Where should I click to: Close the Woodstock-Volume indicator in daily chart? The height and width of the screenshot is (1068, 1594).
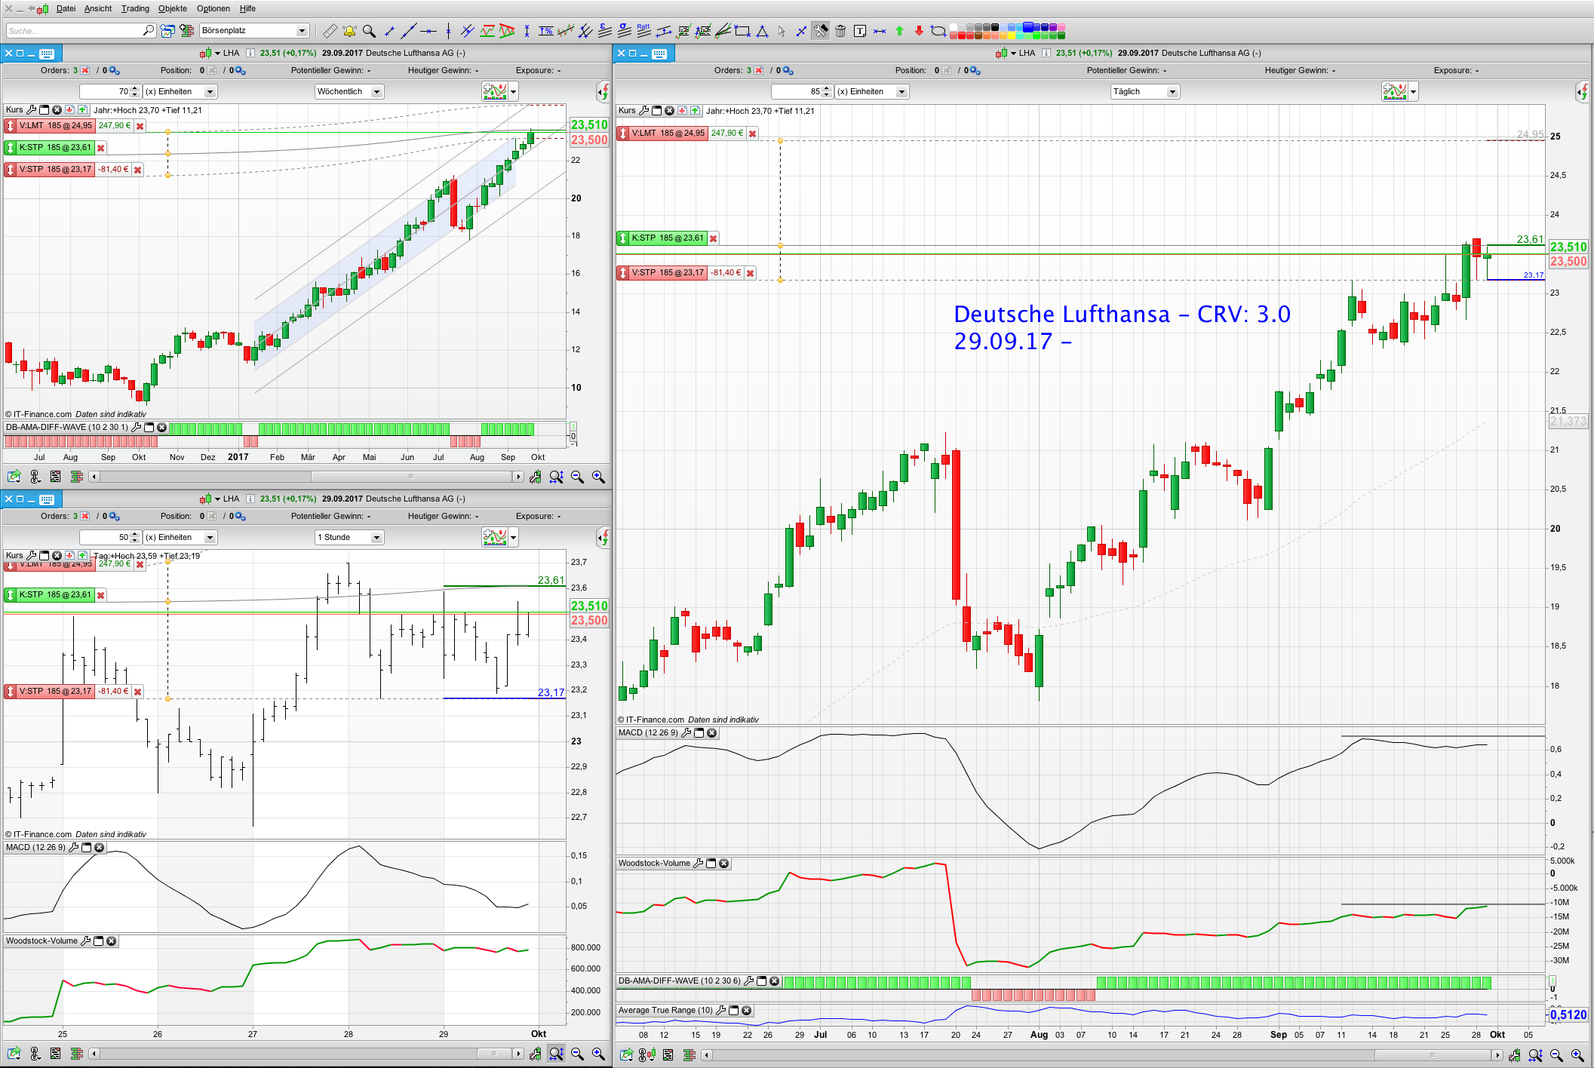click(x=723, y=864)
